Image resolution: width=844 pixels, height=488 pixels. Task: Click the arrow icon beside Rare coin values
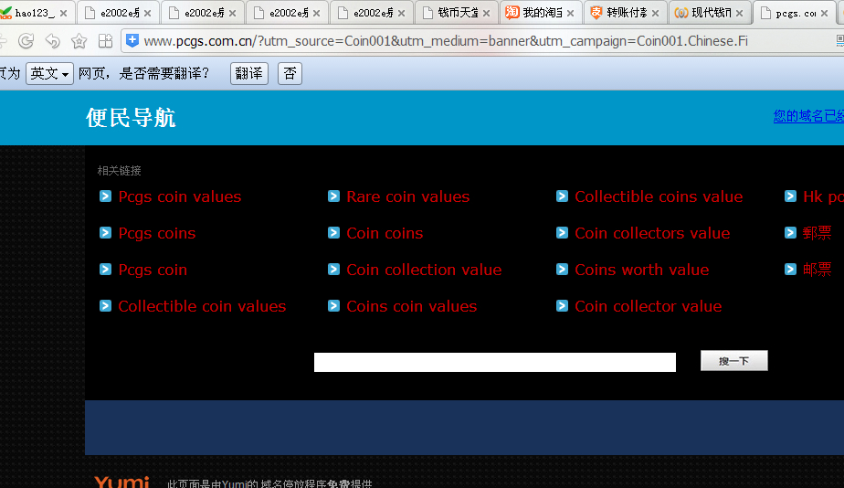point(334,196)
